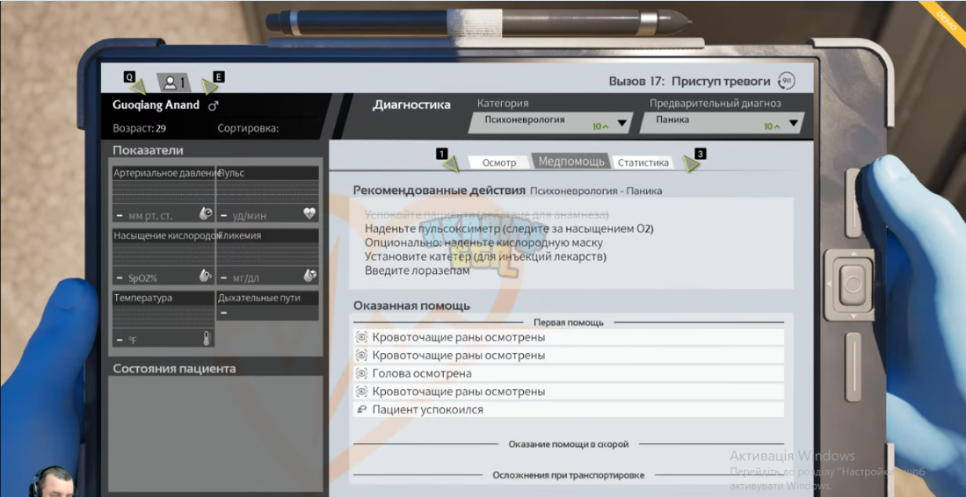Go to previous patient with Q arrow
The height and width of the screenshot is (497, 966).
coord(140,85)
